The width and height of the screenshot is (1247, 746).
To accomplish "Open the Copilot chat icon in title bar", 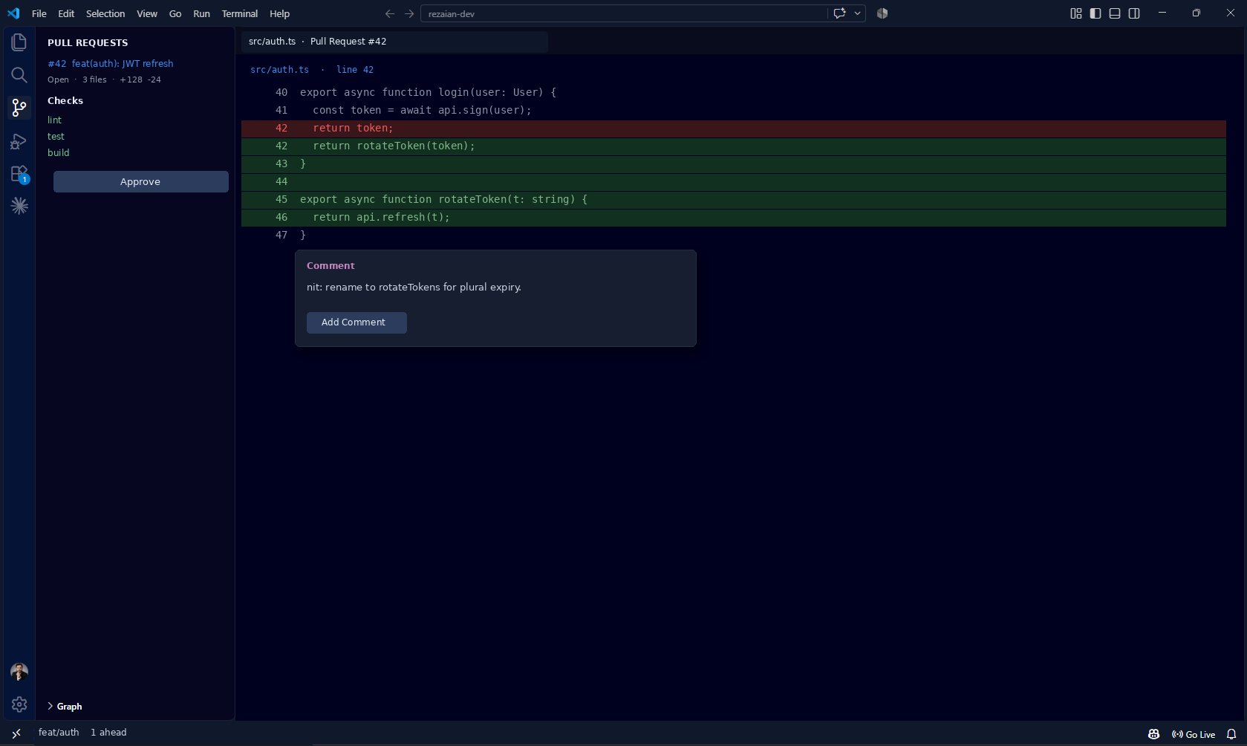I will click(840, 13).
